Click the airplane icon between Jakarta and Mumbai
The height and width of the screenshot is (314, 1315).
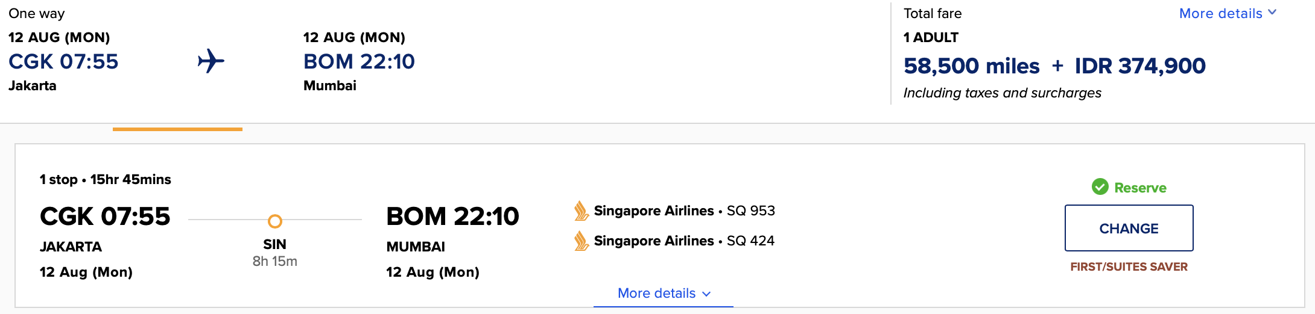211,61
